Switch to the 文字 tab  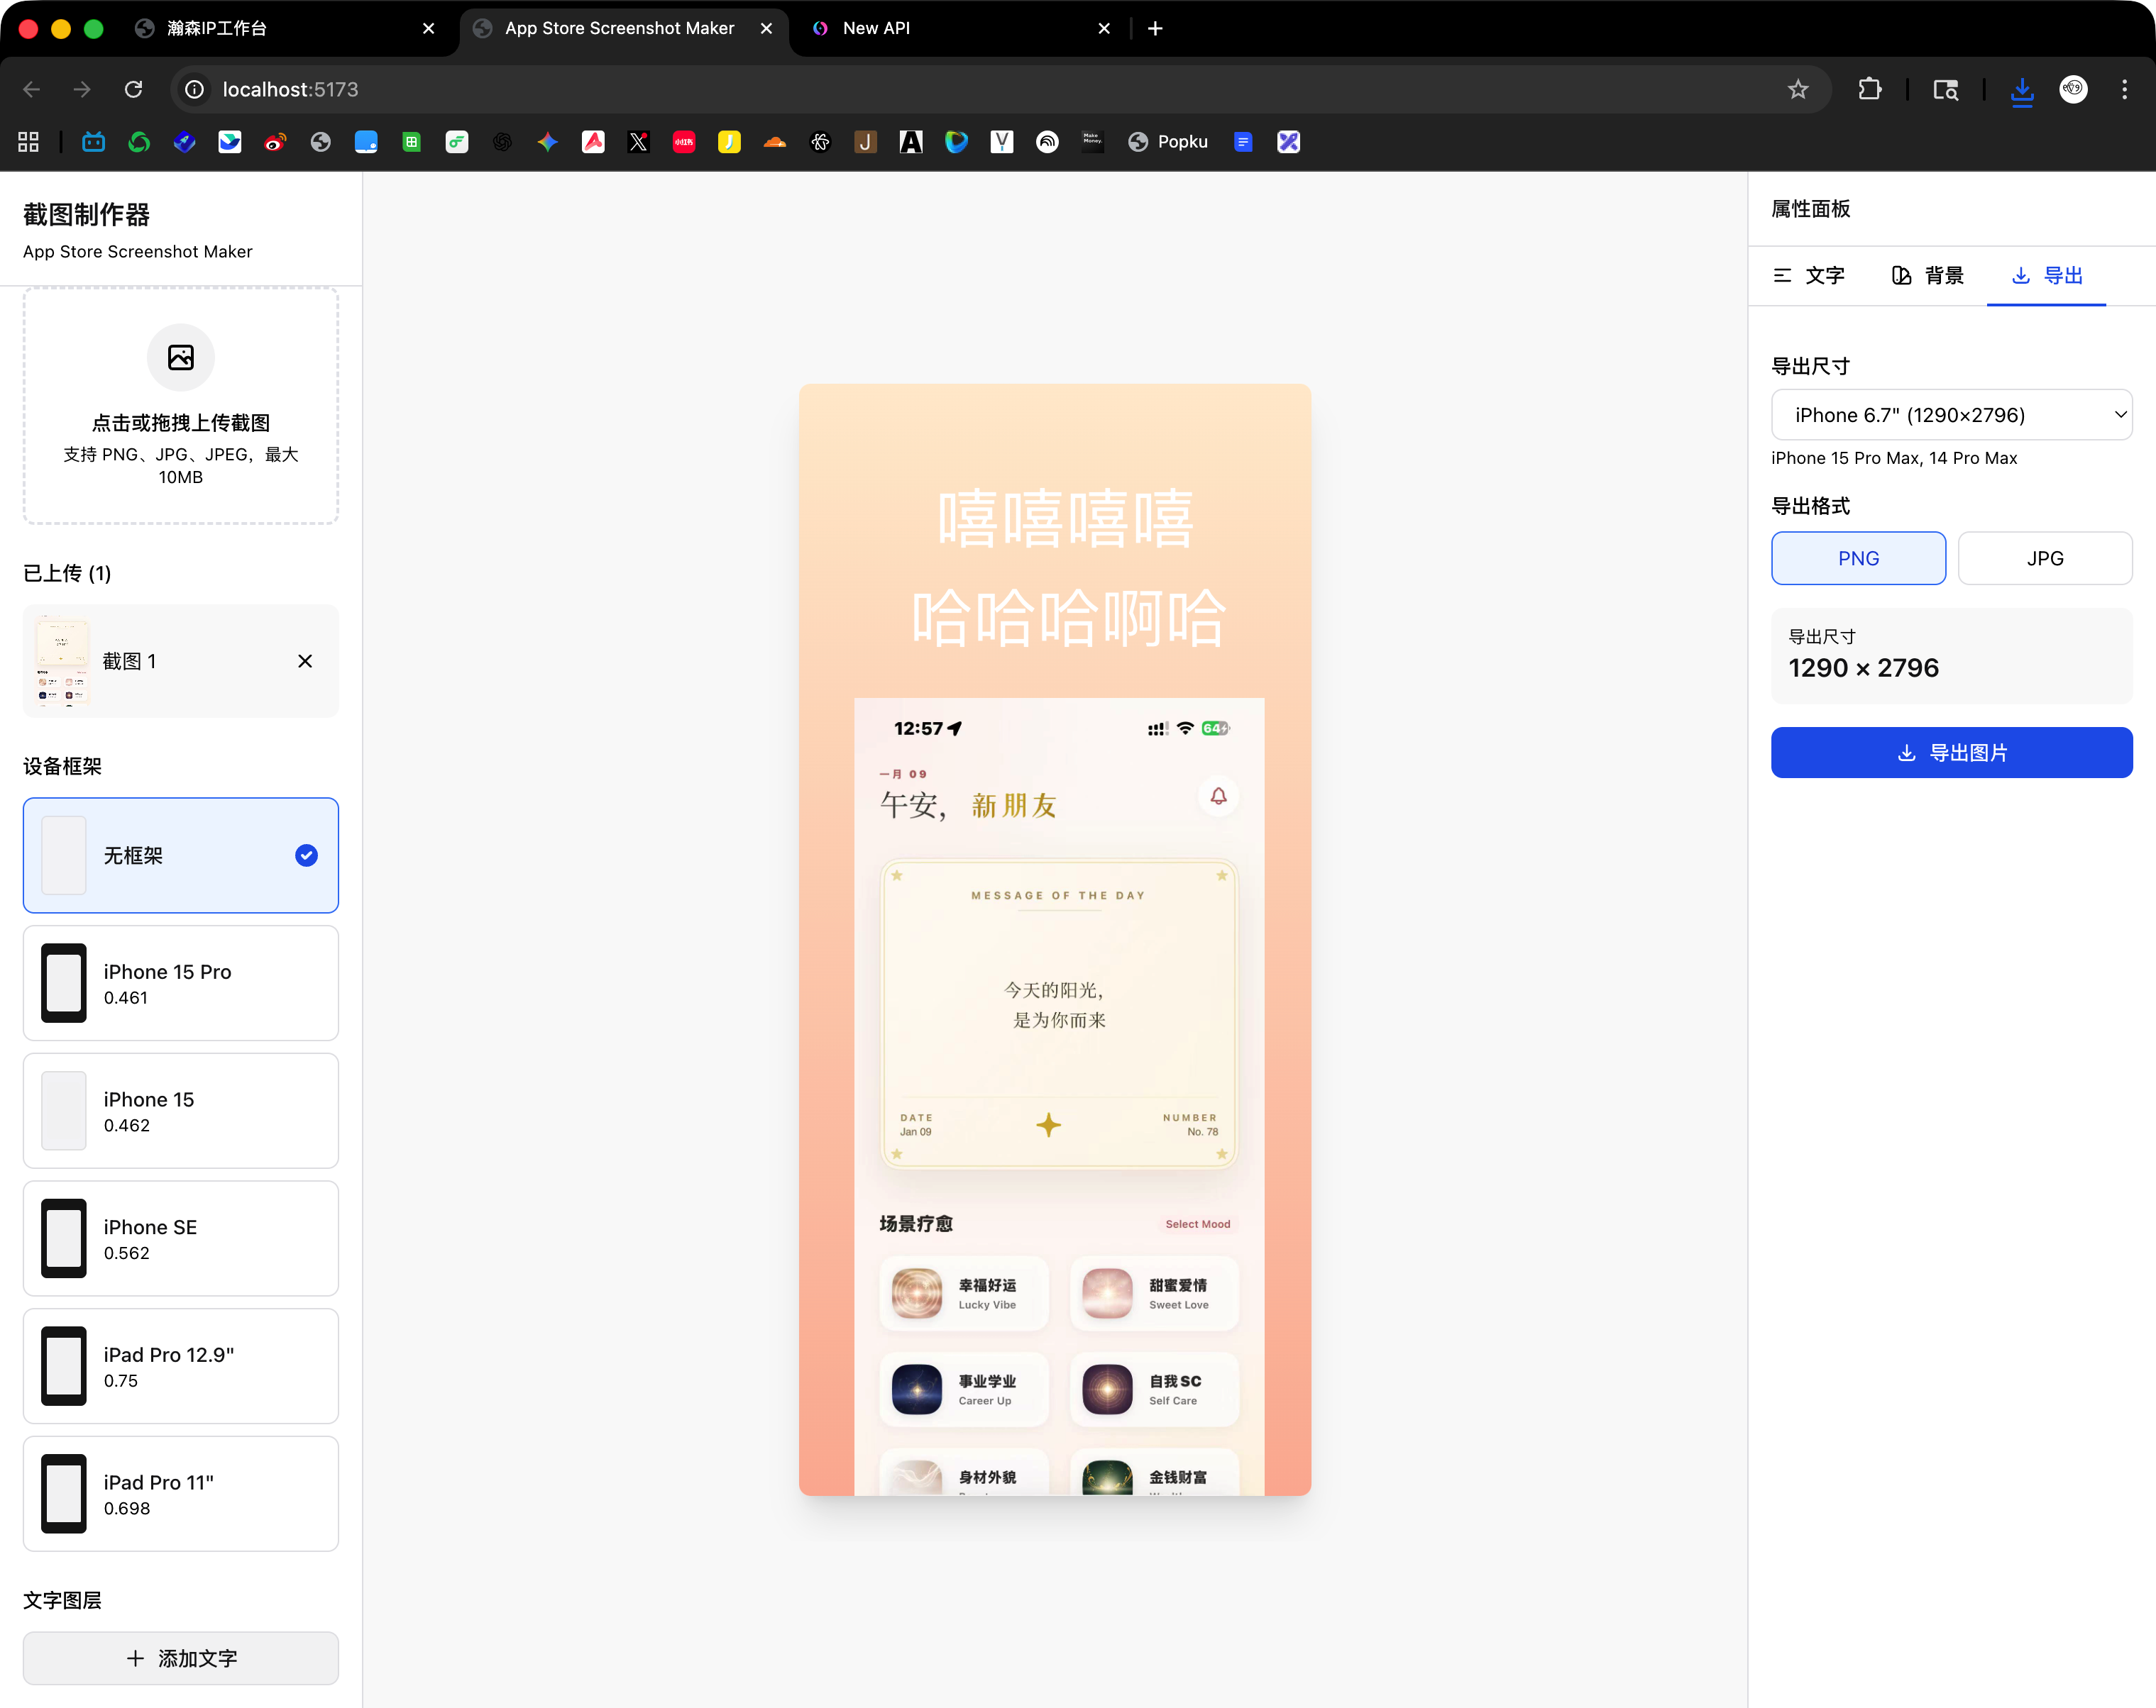(1808, 276)
